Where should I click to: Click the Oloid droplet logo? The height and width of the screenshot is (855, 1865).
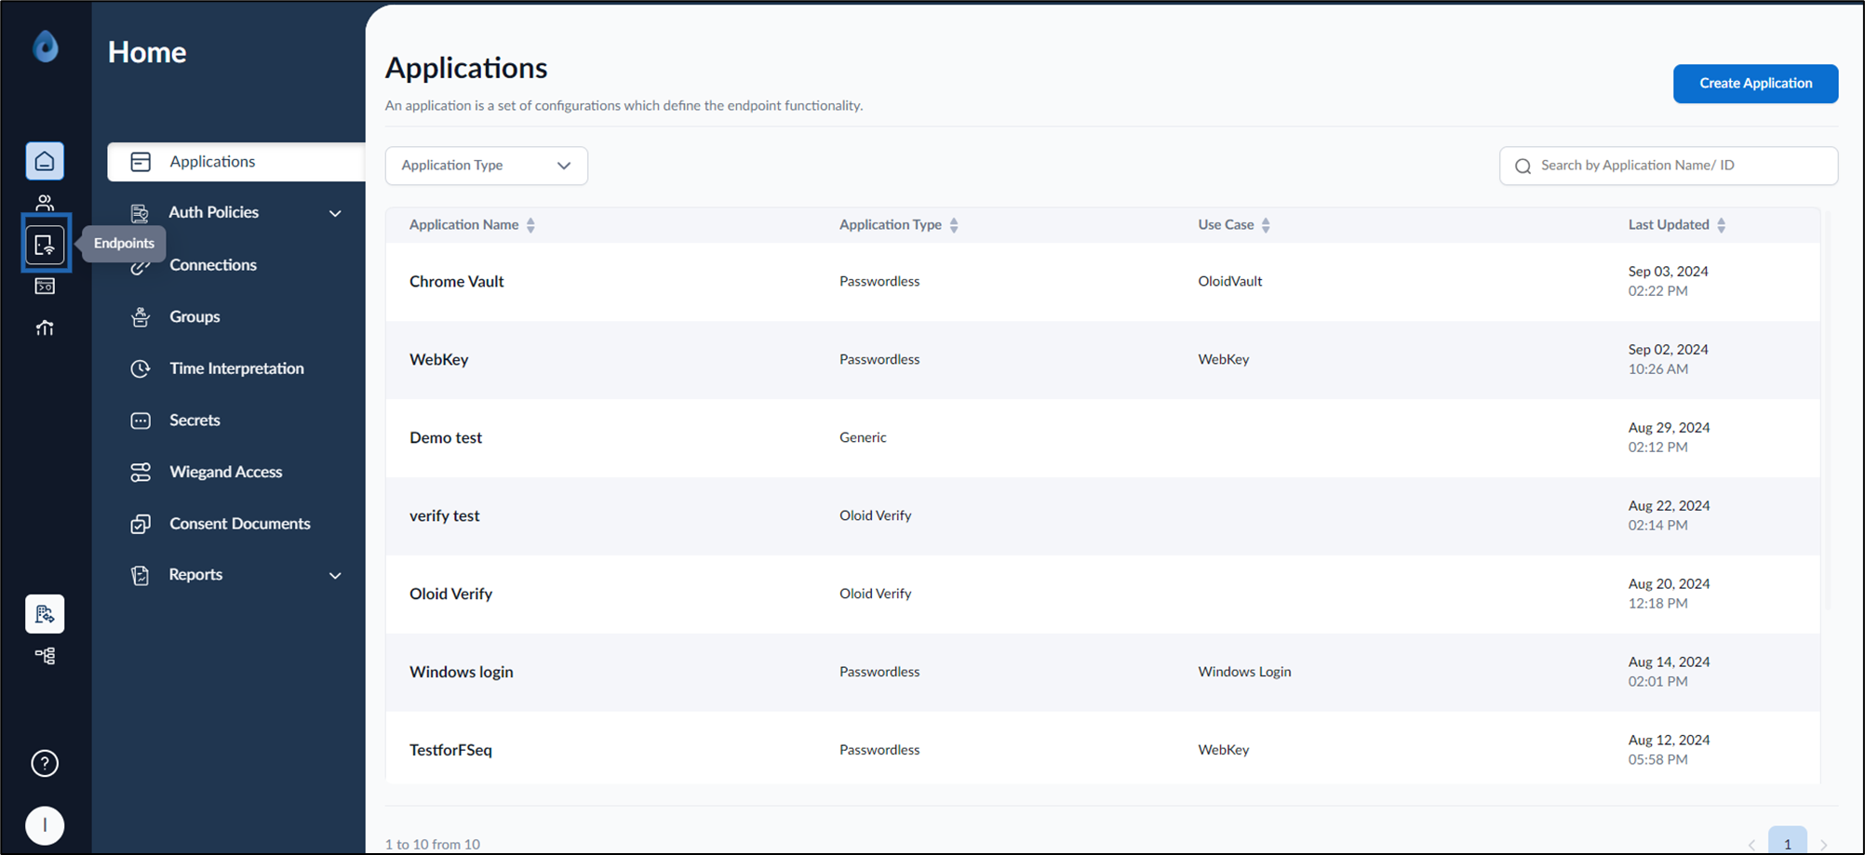[x=45, y=47]
